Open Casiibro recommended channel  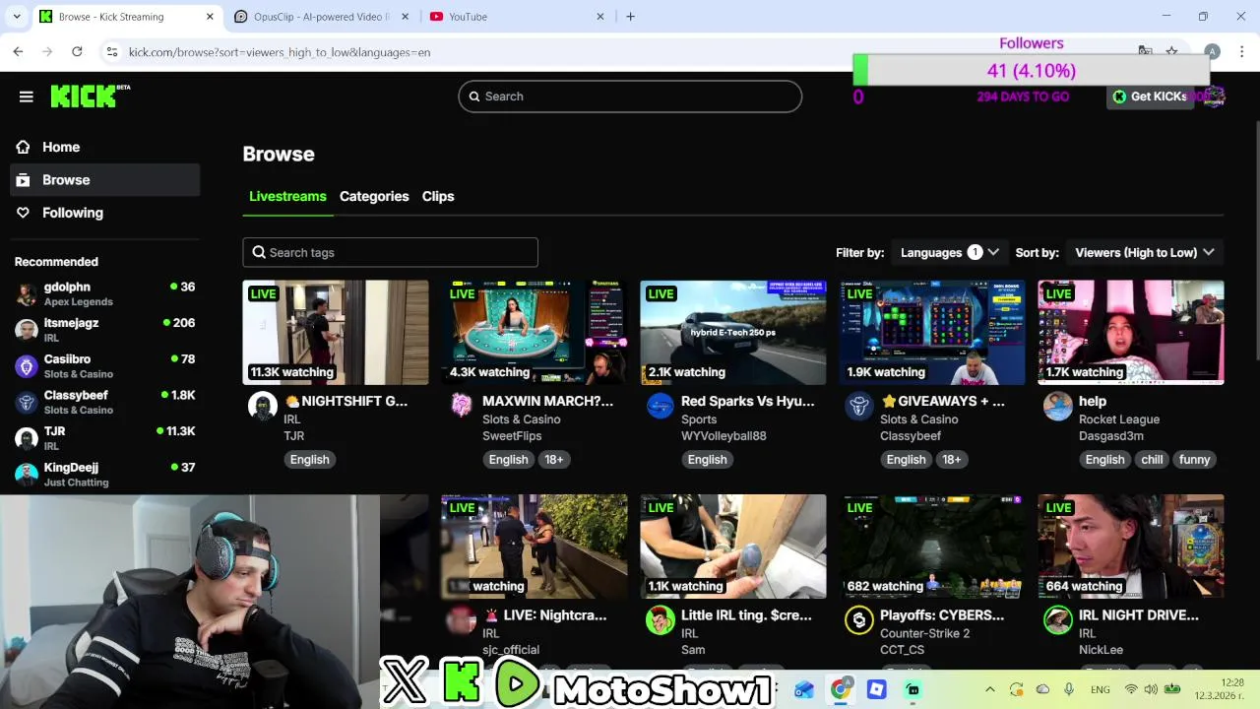pos(105,366)
